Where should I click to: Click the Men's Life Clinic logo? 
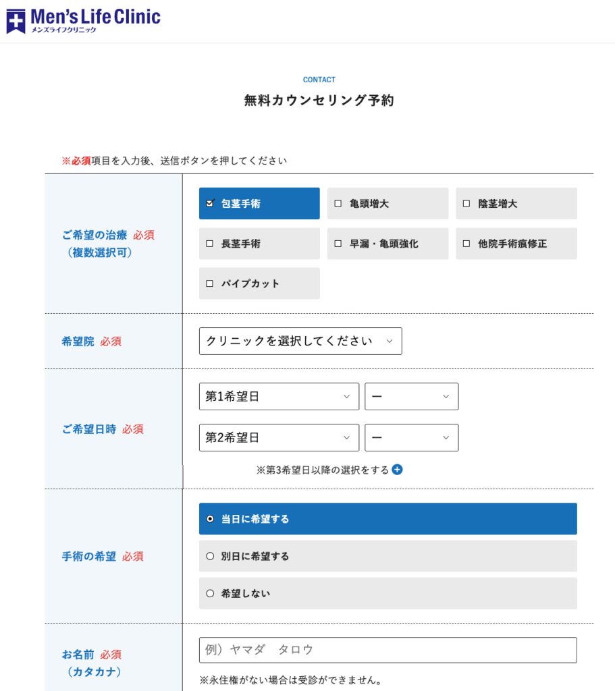[83, 21]
